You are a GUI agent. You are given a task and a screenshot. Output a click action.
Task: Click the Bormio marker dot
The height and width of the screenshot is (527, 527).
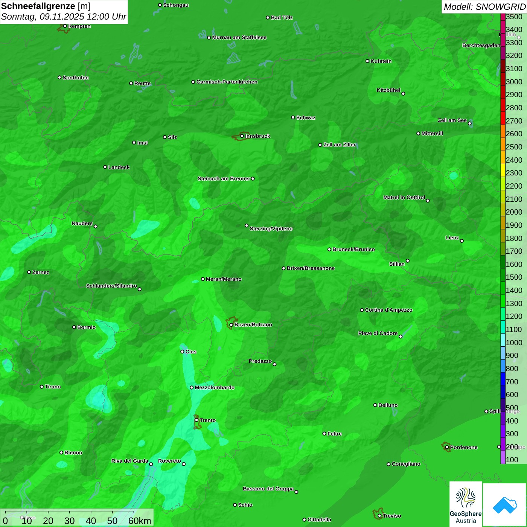[x=74, y=327]
